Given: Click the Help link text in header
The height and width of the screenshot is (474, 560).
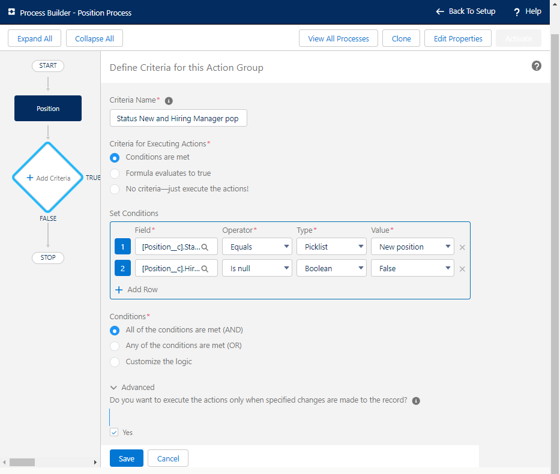Looking at the screenshot, I should coord(533,11).
